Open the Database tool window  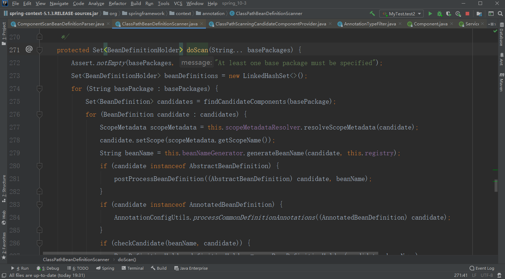coord(501,34)
